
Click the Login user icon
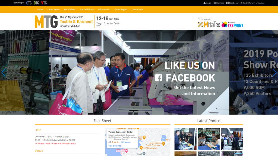pyautogui.click(x=204, y=3)
